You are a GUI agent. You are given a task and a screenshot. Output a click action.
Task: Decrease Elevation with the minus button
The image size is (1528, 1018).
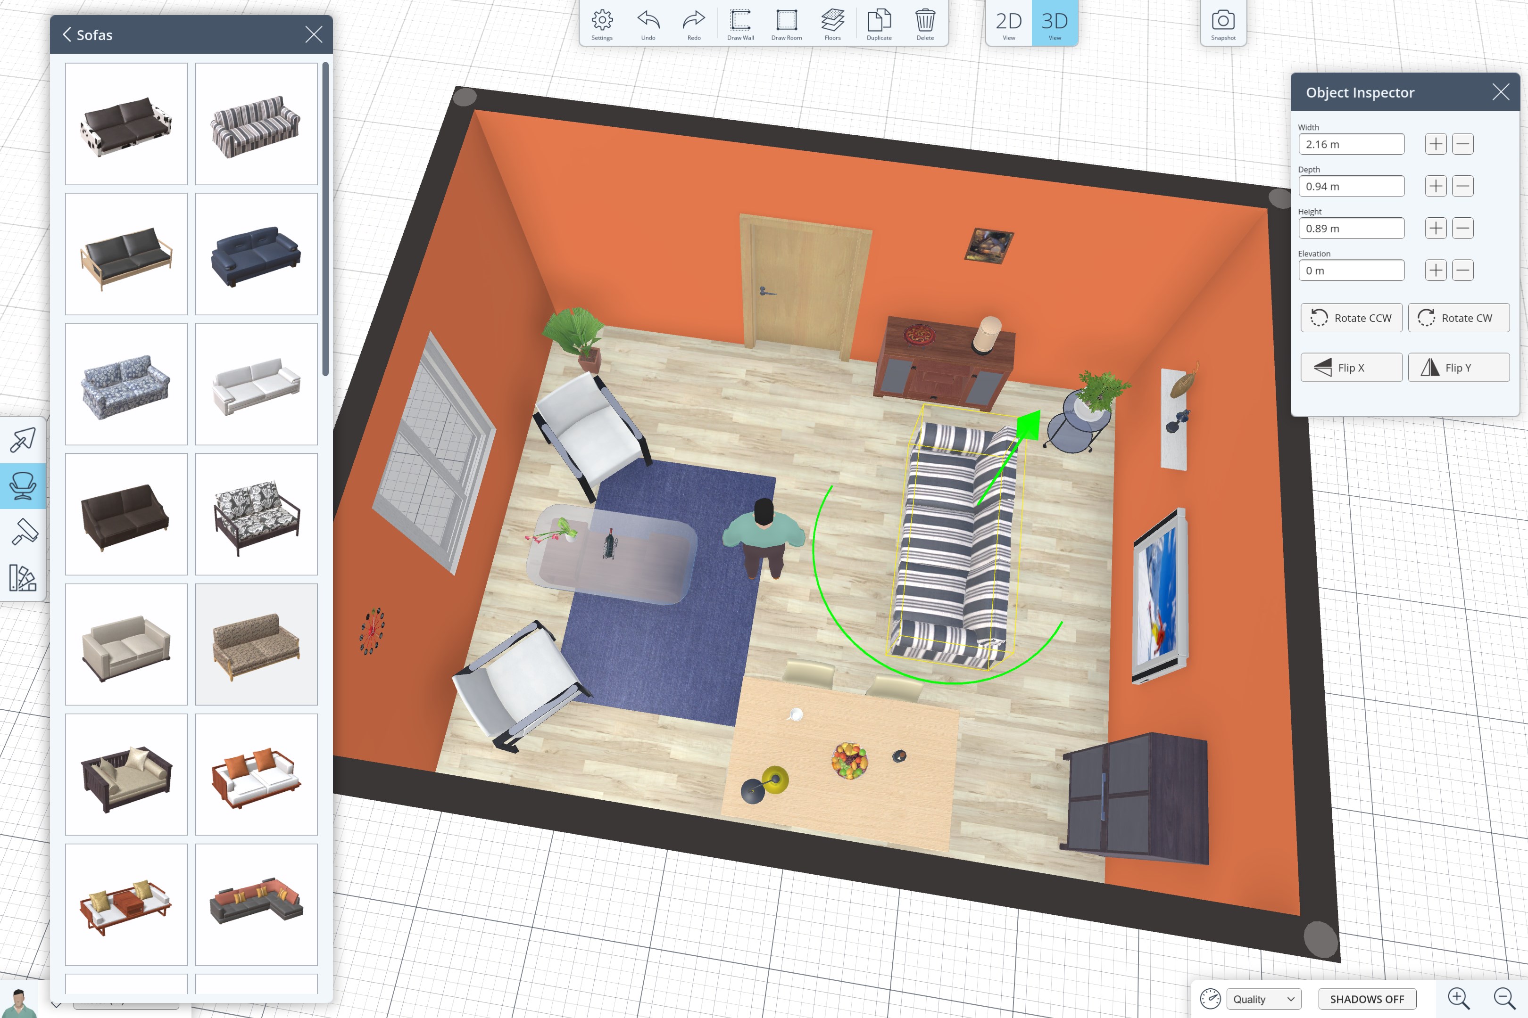[x=1463, y=271]
